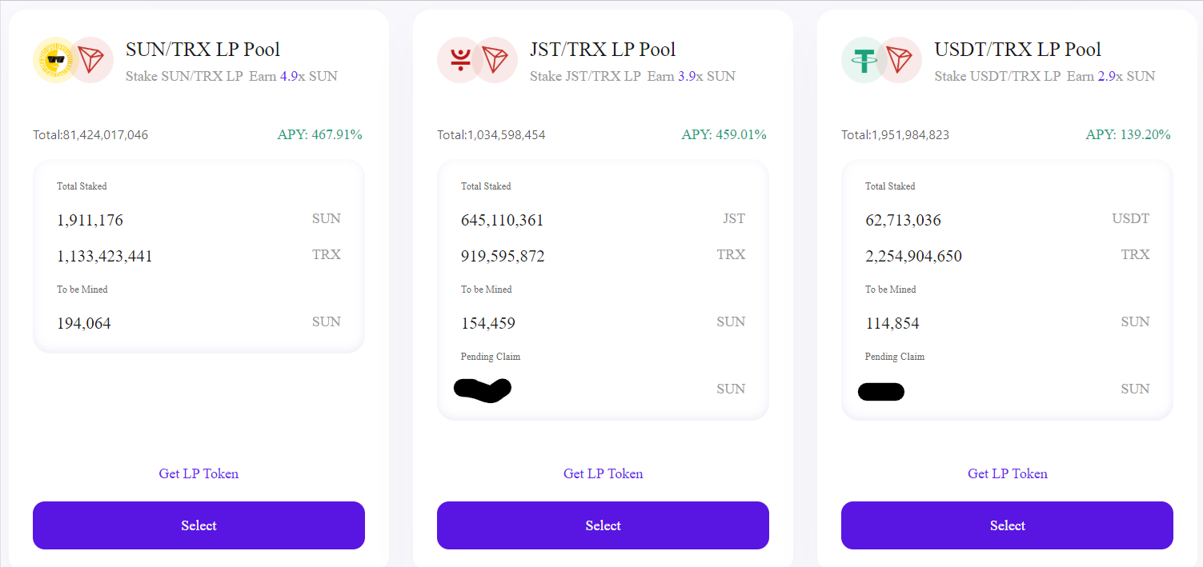Click the APY 467.91% label
Screen dimensions: 1203x567
coord(320,134)
